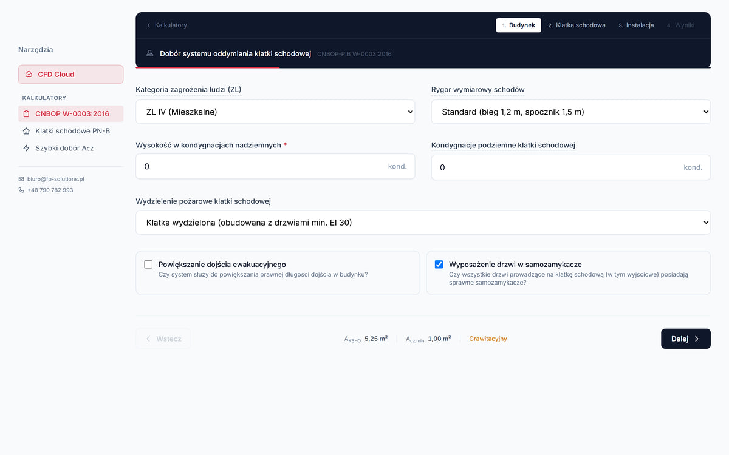Open CFD Cloud tool
This screenshot has height=455, width=729.
click(70, 74)
